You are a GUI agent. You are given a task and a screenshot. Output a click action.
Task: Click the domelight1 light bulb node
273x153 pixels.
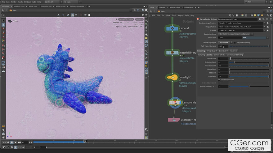click(172, 77)
